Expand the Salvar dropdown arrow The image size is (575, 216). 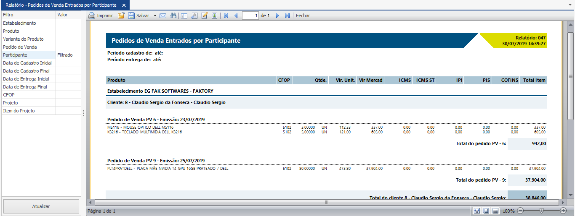(x=155, y=16)
